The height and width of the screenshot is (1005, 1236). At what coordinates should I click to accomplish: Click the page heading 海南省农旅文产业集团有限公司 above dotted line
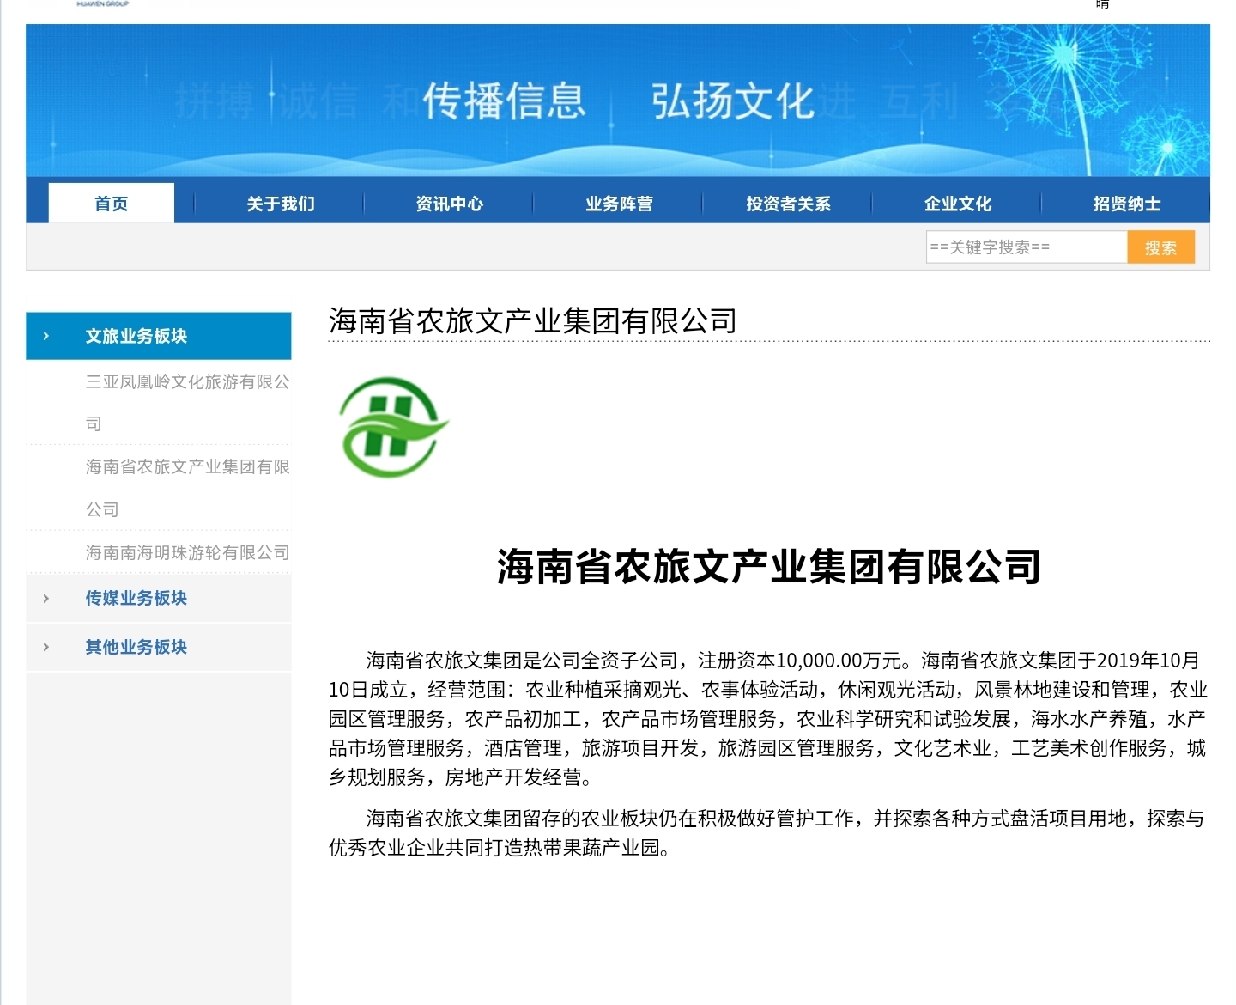click(x=532, y=320)
